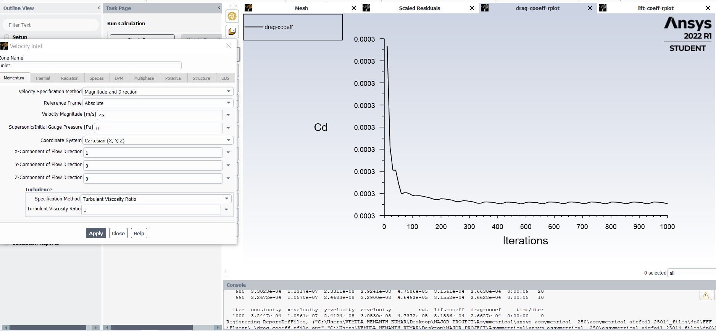Click the Fluent icon on the Velocity Inlet title

[4, 46]
